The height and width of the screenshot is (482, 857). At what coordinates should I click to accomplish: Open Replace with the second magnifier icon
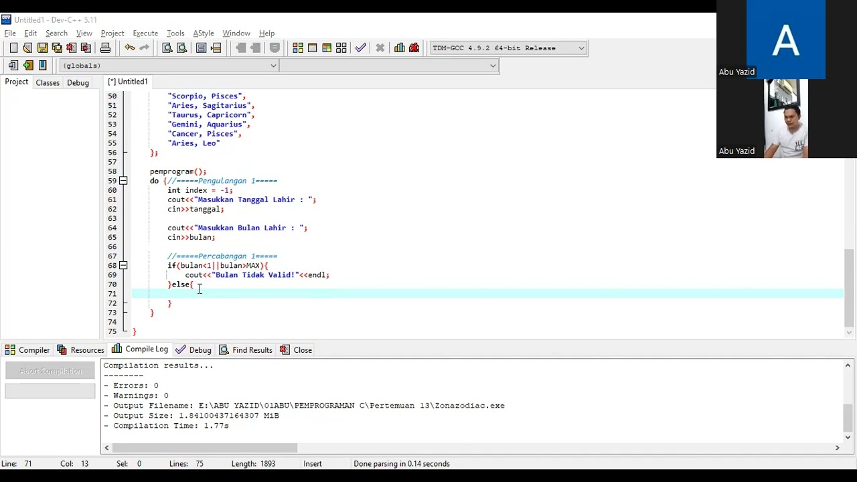click(181, 48)
